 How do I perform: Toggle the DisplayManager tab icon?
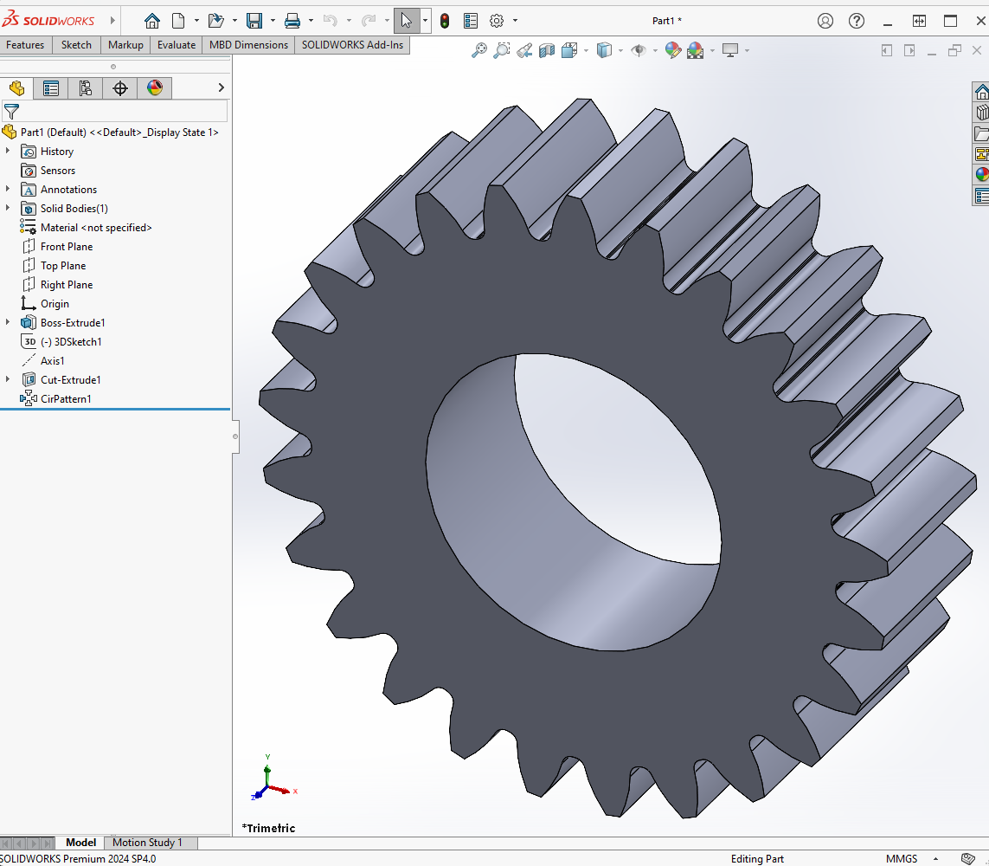pos(155,88)
